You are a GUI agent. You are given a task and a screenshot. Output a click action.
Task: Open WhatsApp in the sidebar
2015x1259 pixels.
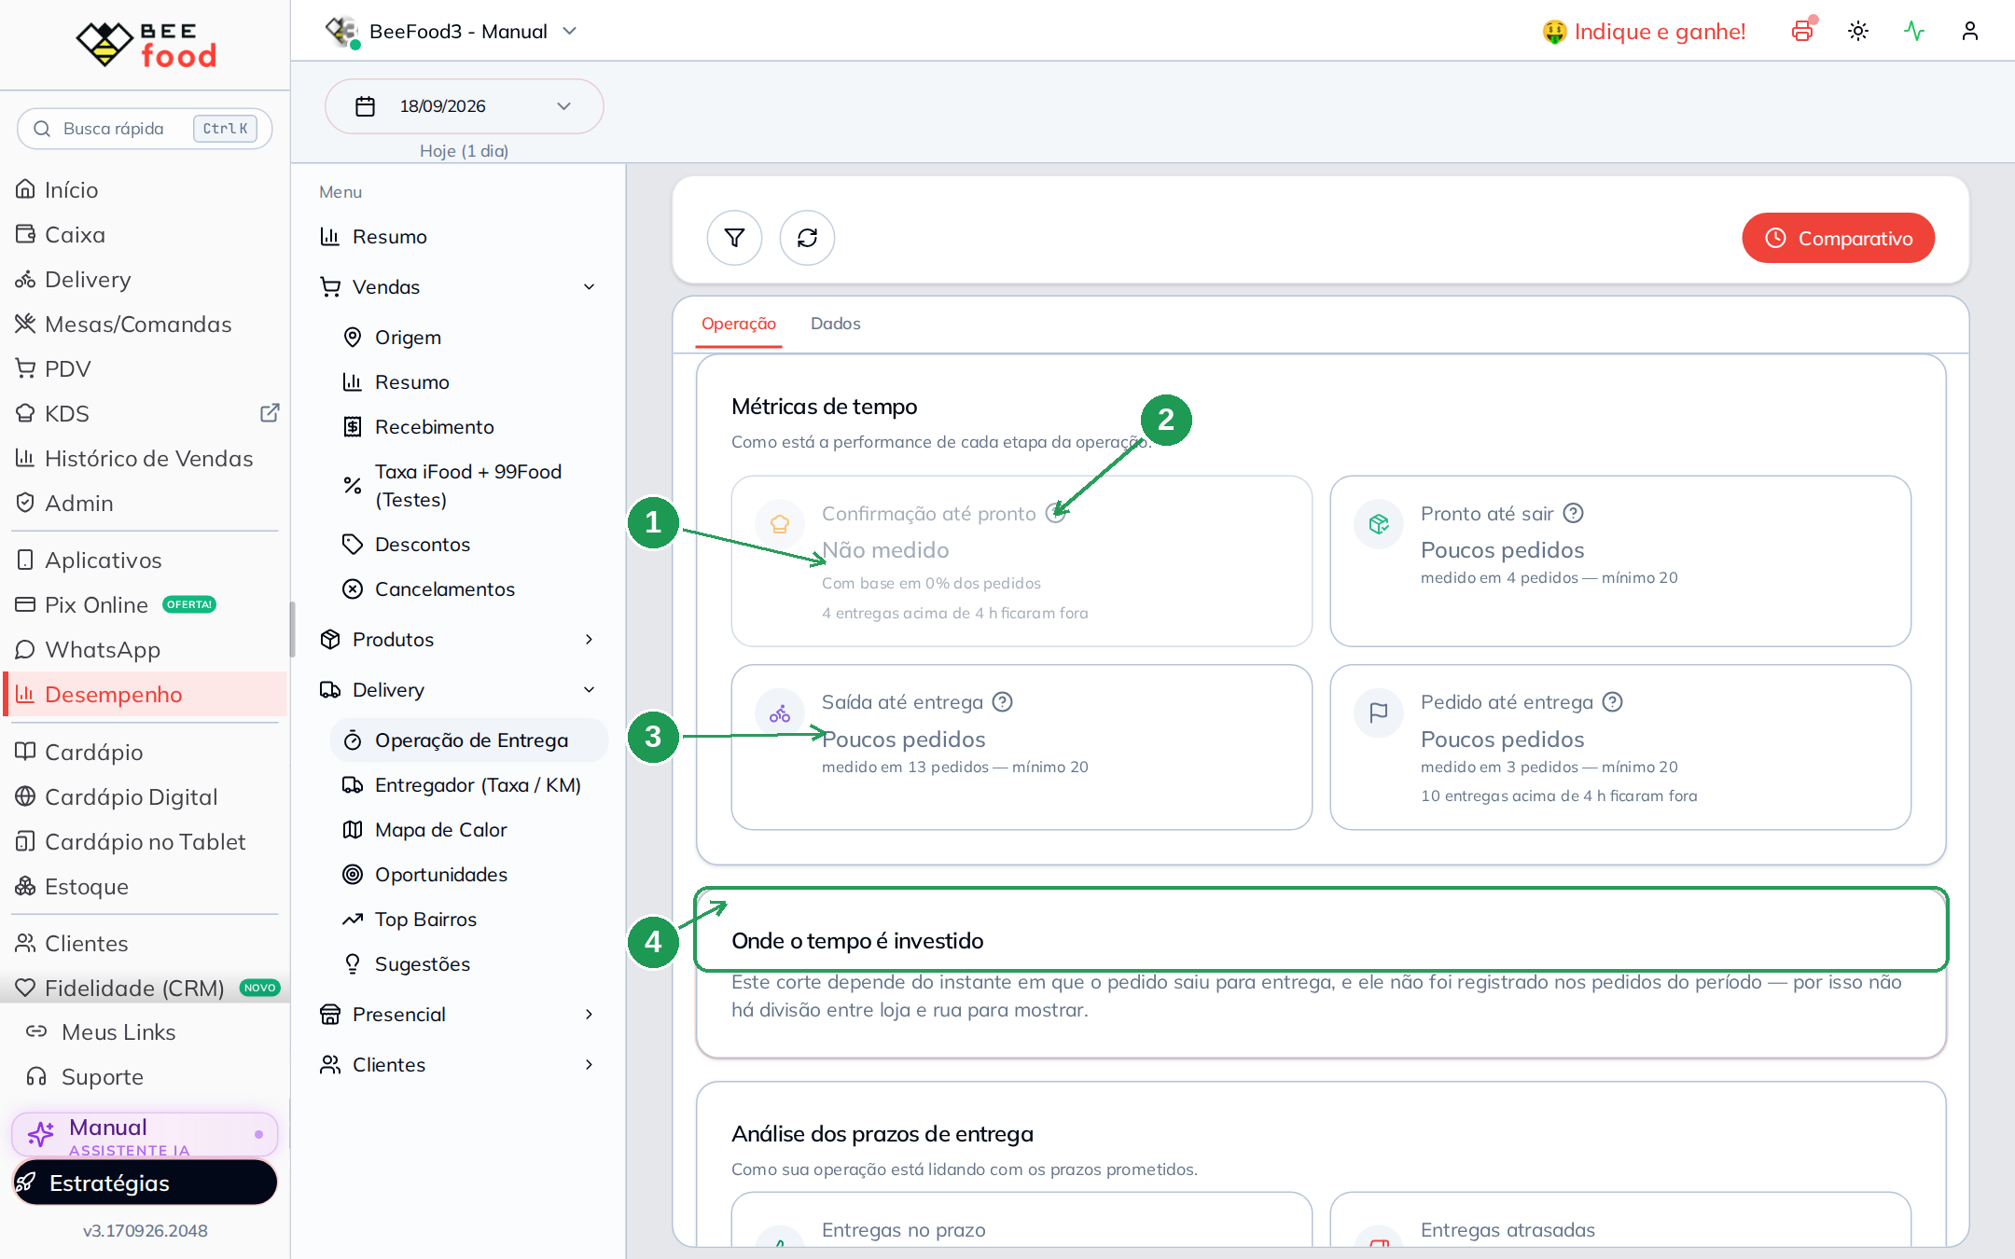(145, 649)
